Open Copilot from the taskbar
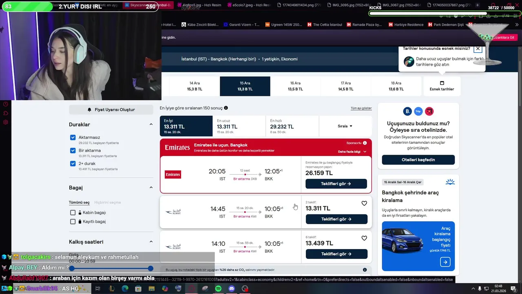This screenshot has height=294, width=522. pyautogui.click(x=165, y=289)
